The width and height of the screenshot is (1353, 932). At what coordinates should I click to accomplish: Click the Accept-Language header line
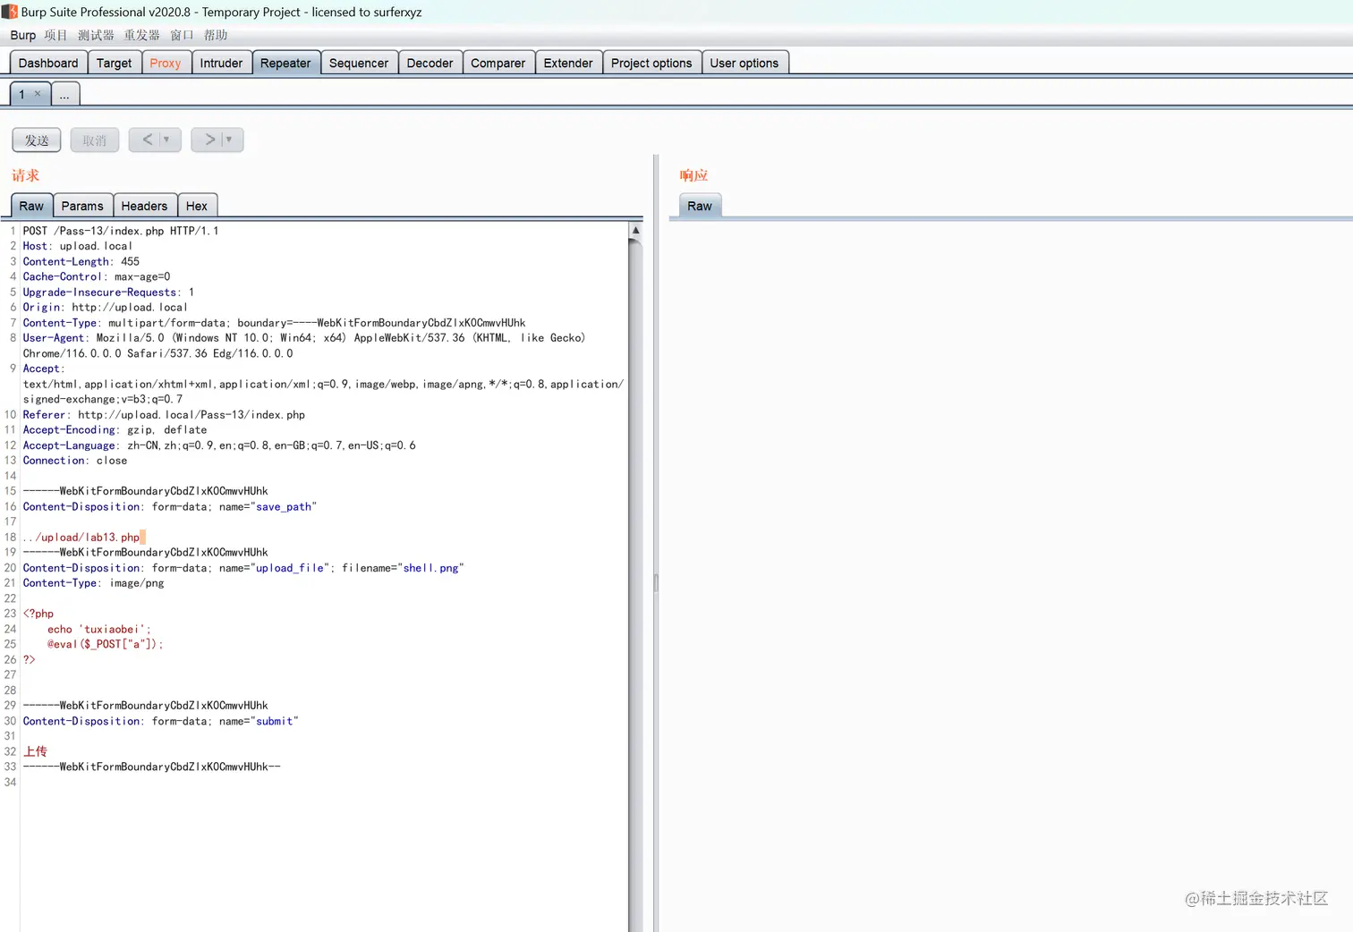219,445
